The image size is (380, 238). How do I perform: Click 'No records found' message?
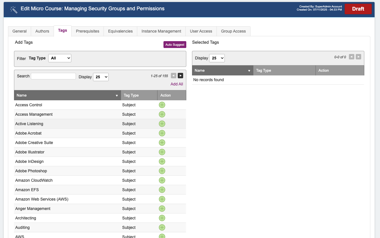(209, 80)
